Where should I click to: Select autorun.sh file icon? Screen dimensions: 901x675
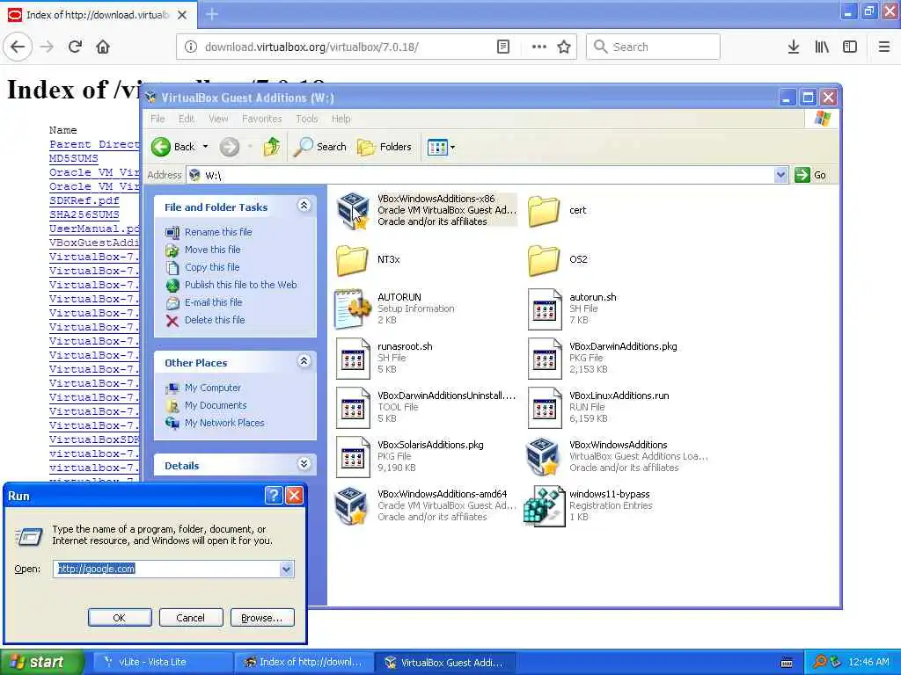coord(545,308)
